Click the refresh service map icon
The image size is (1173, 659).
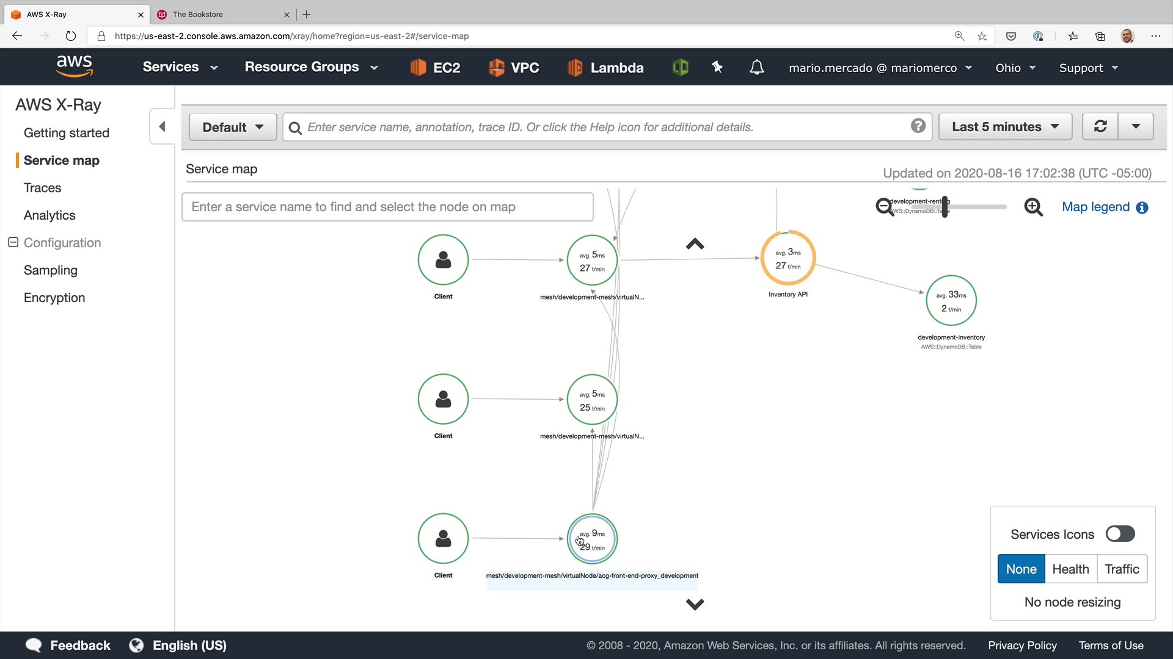tap(1100, 126)
